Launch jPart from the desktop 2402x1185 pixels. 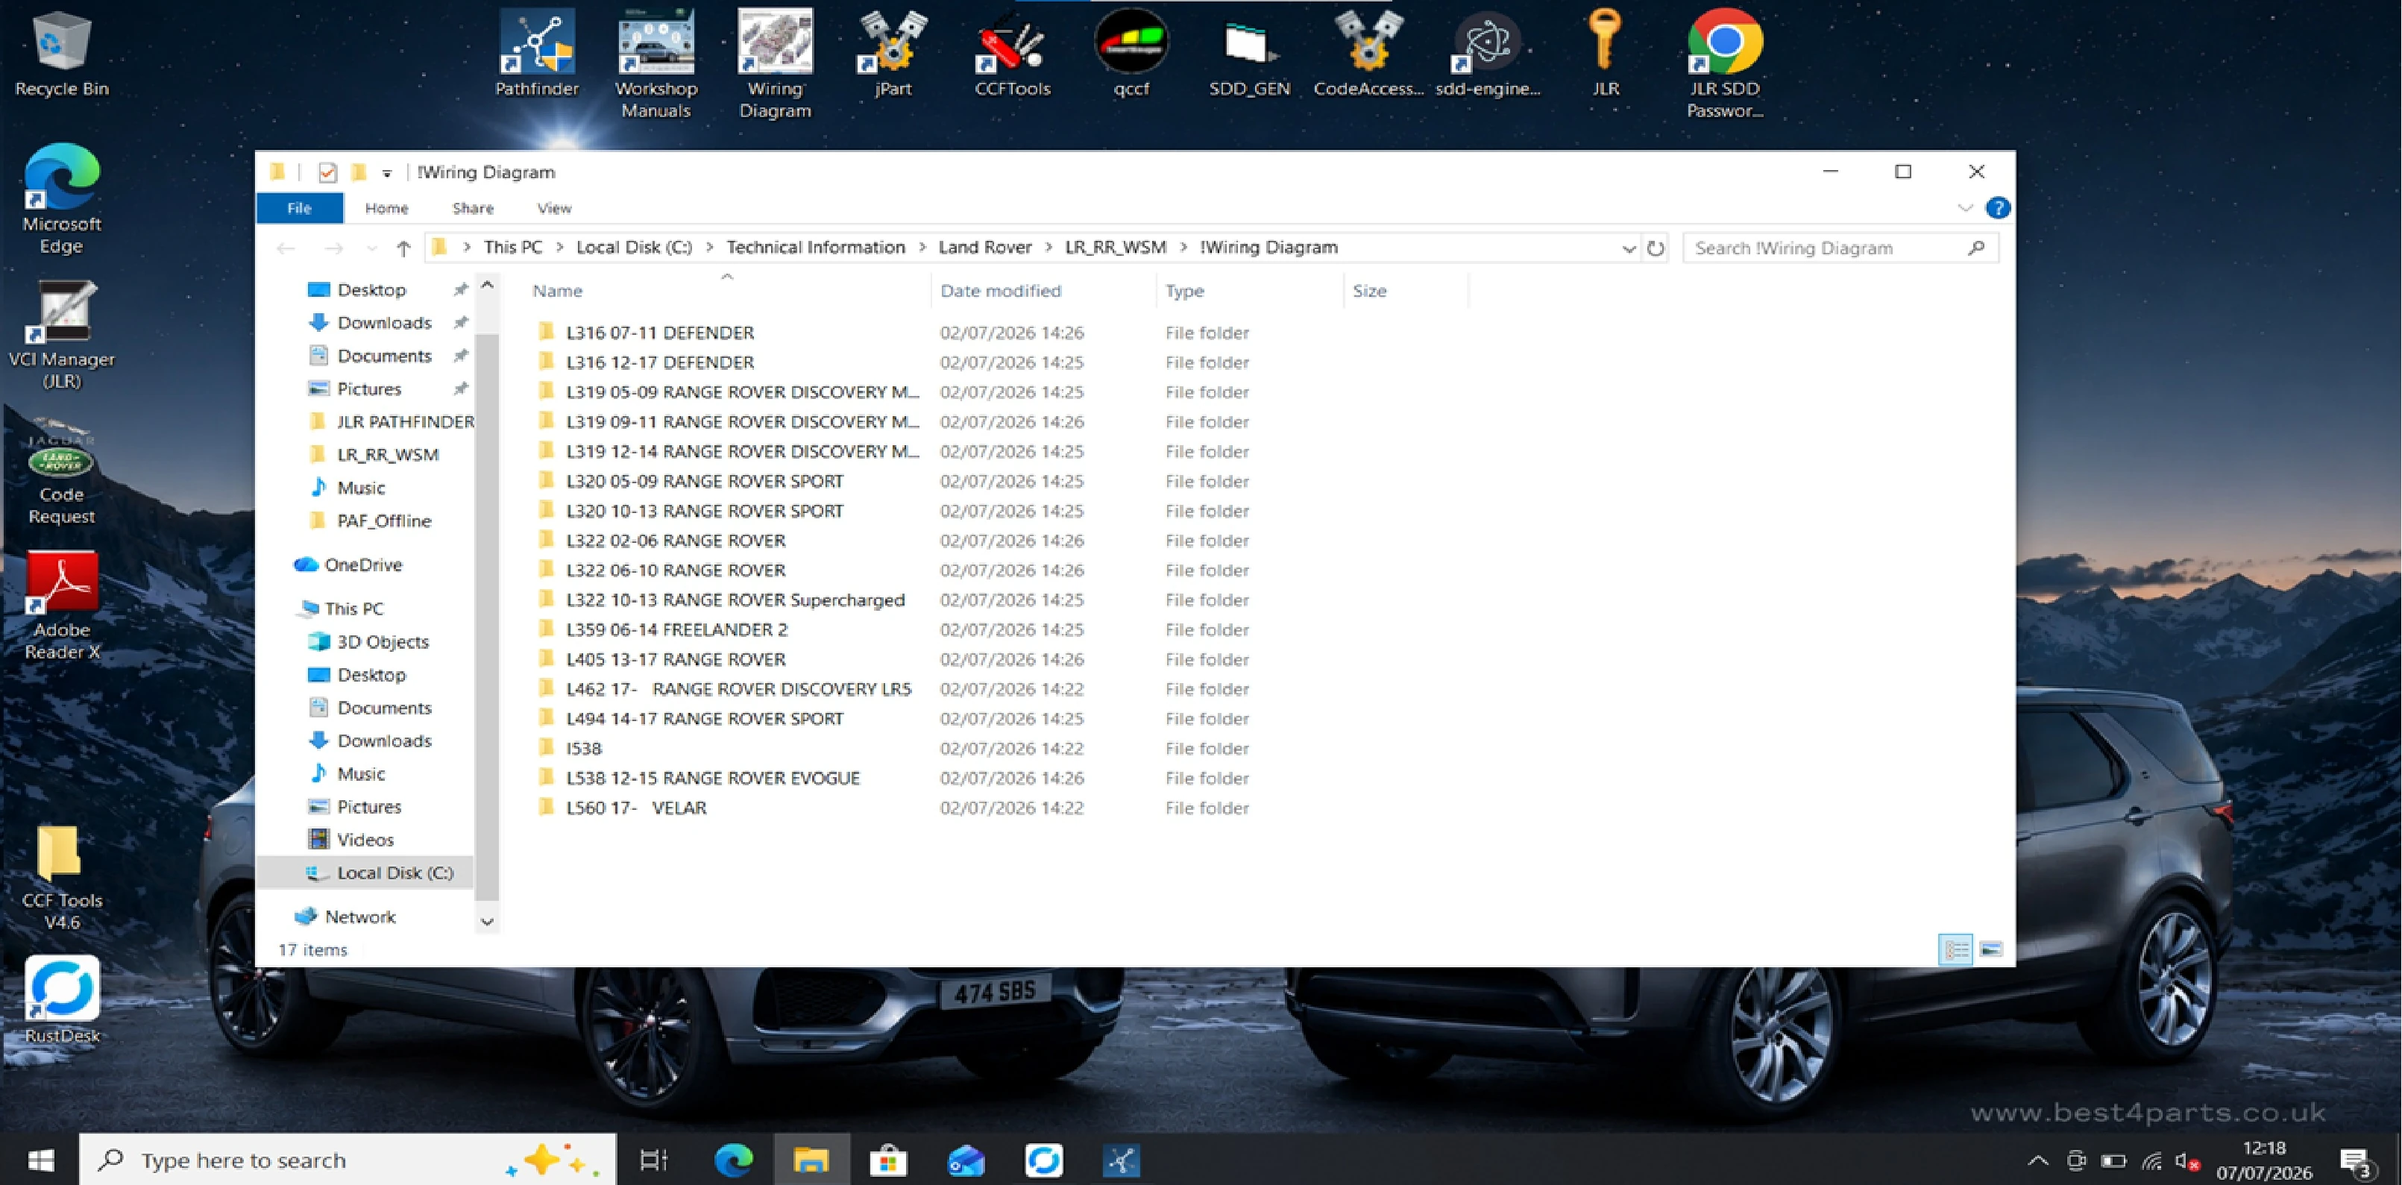tap(893, 54)
